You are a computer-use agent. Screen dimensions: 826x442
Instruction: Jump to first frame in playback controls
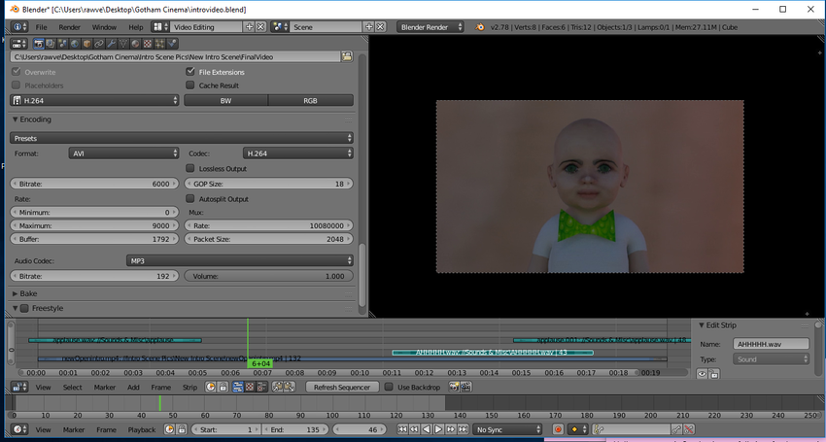point(402,429)
